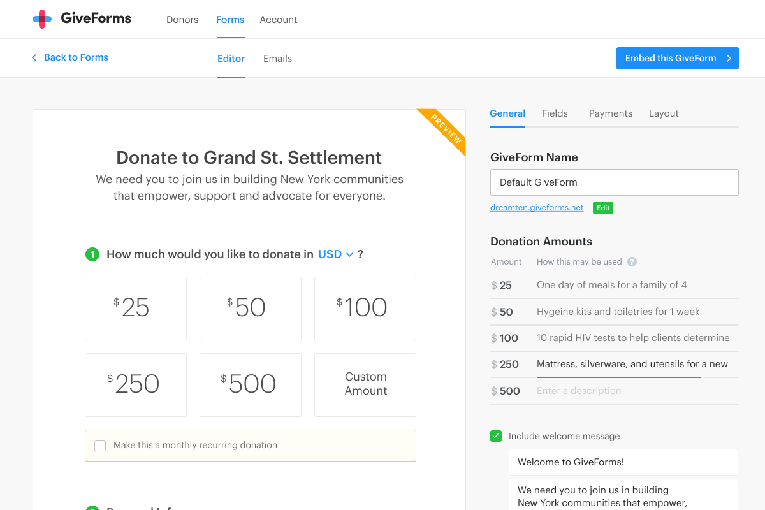Click 'Embed this GiveForm' button

coord(678,58)
